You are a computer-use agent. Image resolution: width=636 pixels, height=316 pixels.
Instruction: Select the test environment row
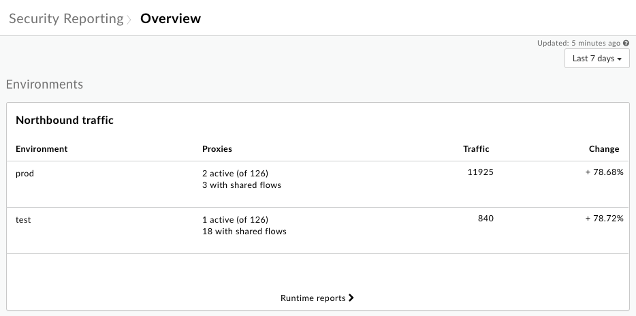coord(23,219)
